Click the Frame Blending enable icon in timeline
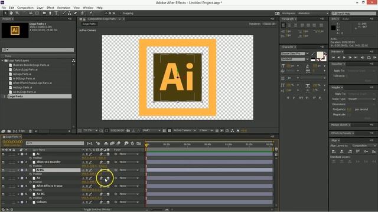This screenshot has height=212, width=378. pos(112,143)
